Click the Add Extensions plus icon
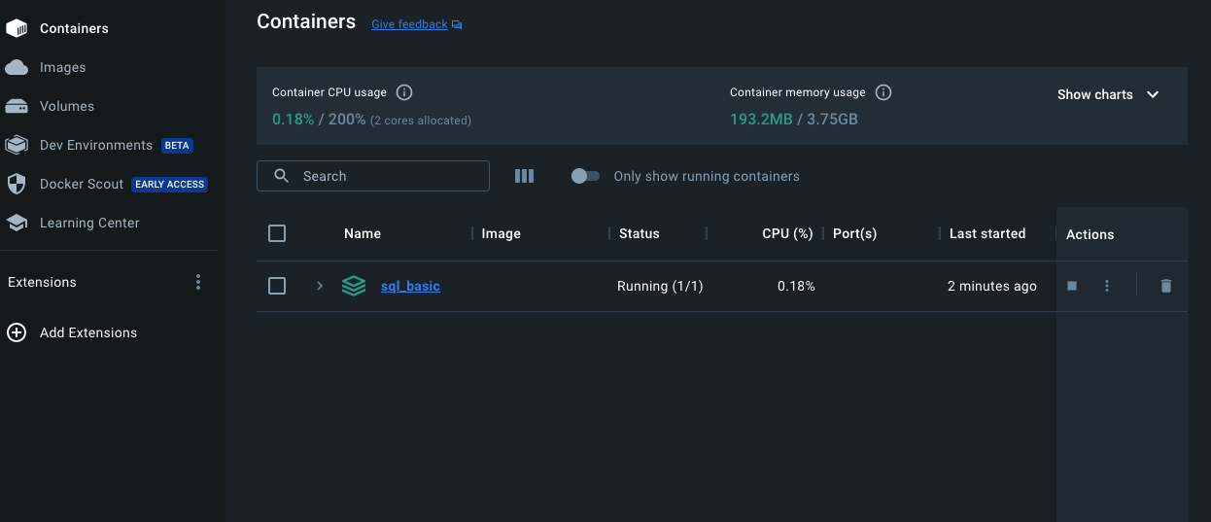The width and height of the screenshot is (1211, 522). (x=17, y=332)
